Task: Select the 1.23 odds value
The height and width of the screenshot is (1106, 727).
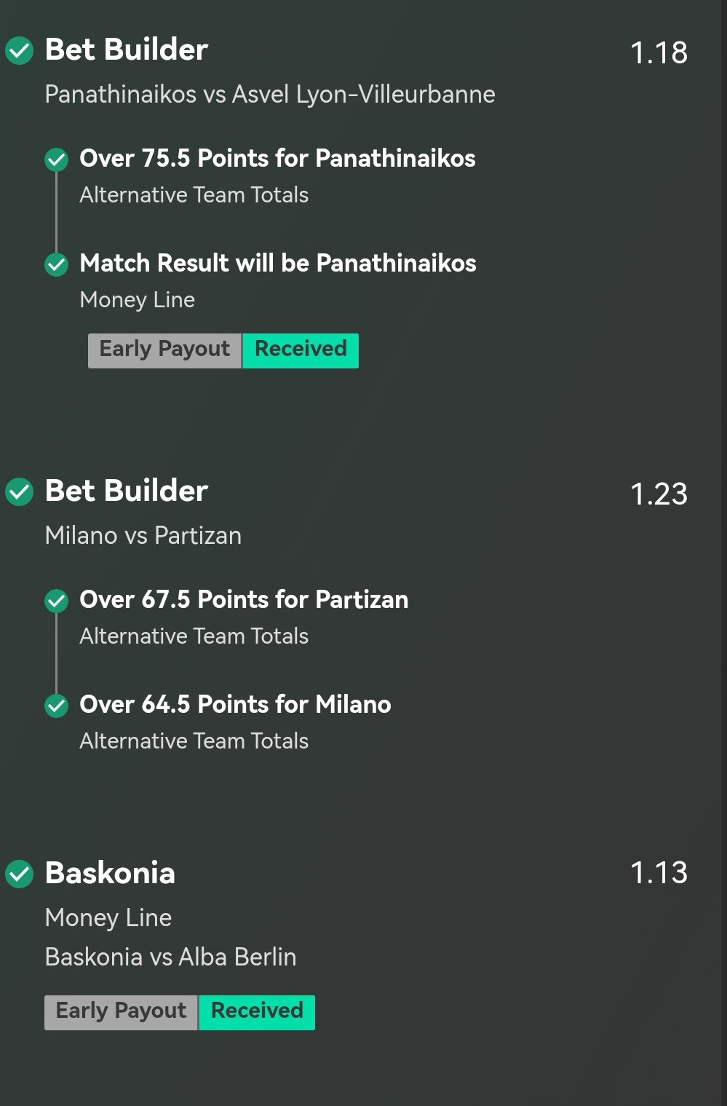Action: pyautogui.click(x=659, y=494)
